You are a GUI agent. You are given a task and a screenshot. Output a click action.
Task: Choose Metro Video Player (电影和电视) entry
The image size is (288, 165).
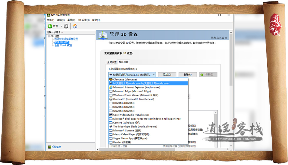click(148, 134)
